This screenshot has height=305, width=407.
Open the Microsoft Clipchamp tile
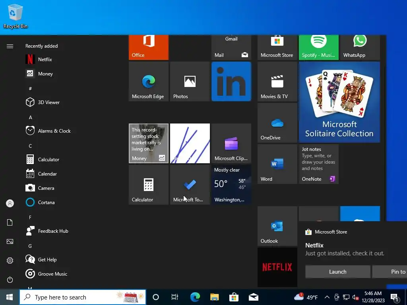[231, 143]
